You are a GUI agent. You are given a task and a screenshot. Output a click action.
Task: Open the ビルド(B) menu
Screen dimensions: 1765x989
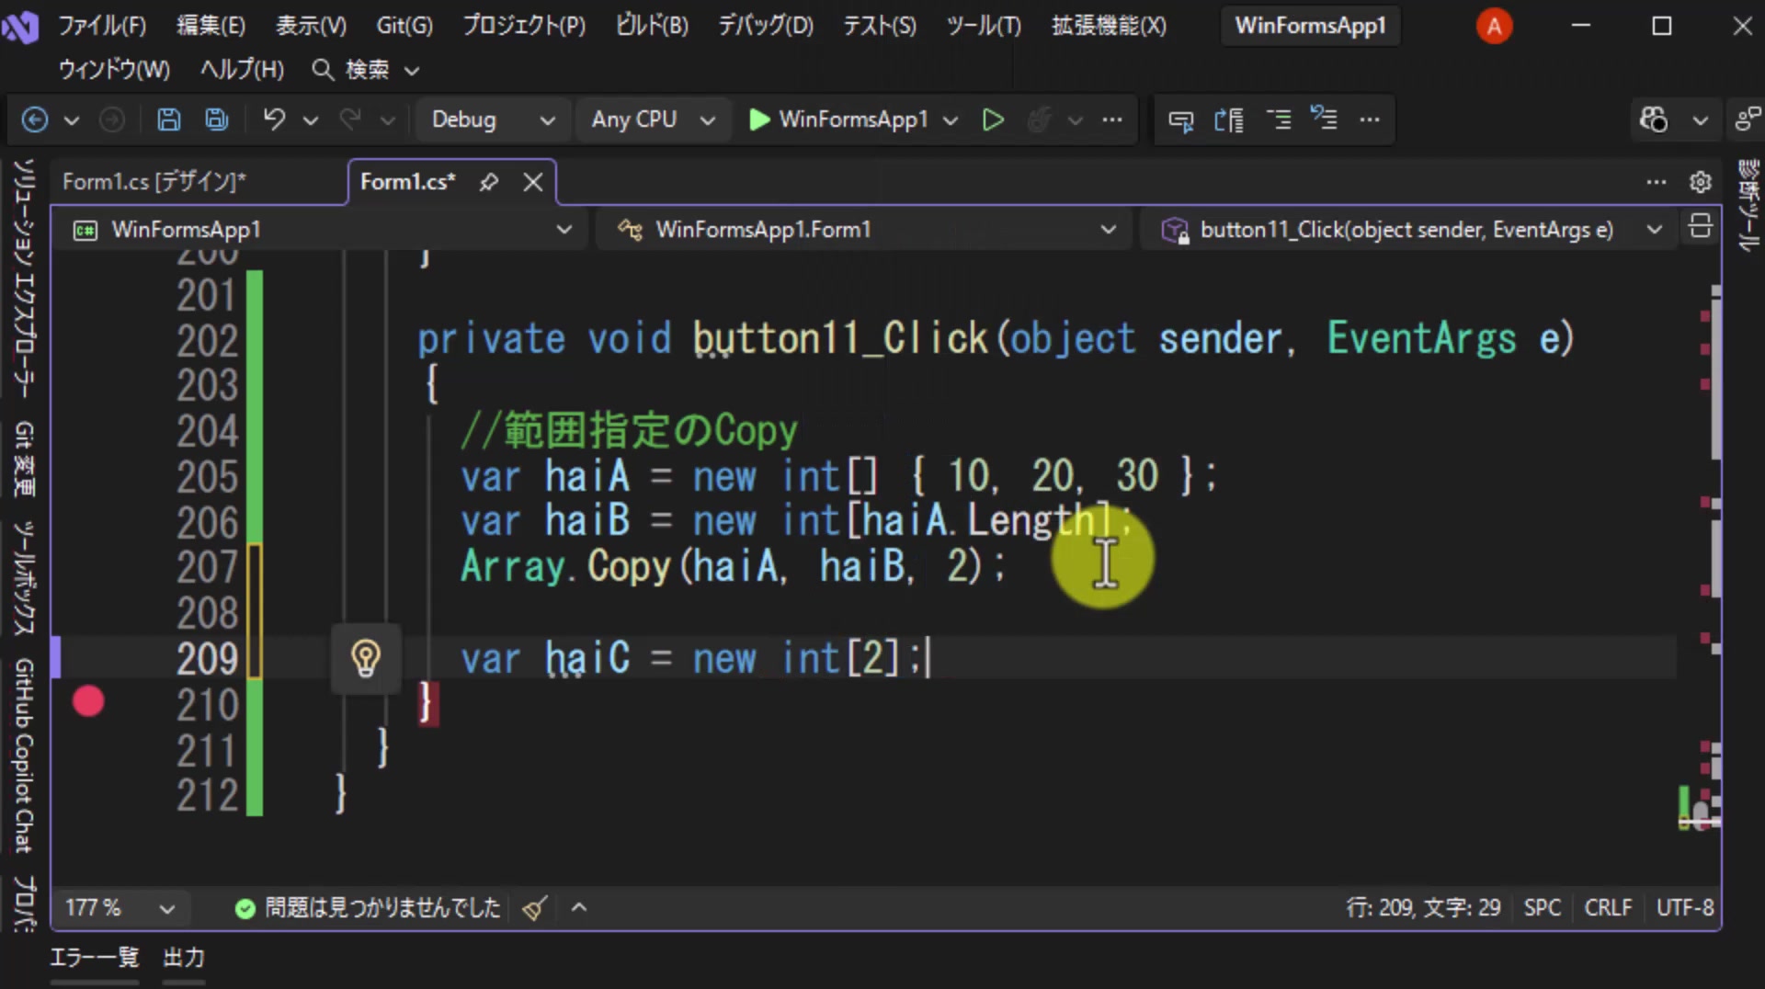click(652, 25)
